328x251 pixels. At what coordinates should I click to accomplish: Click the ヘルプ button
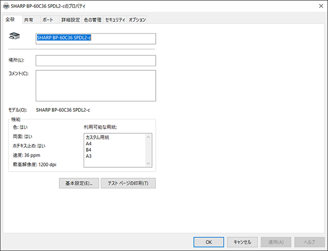coord(309,242)
